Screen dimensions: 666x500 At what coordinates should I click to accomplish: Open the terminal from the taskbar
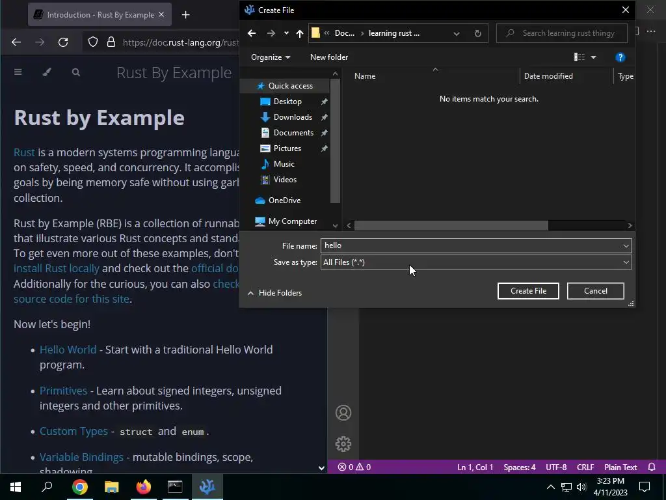(175, 487)
